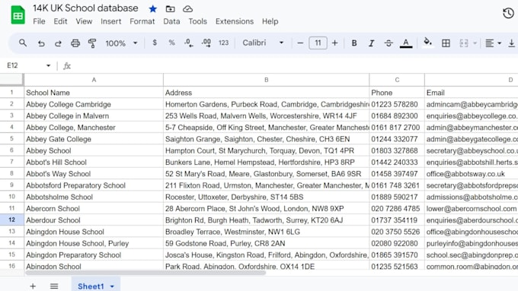Search the menus magnifier icon
Image resolution: width=518 pixels, height=291 pixels.
pos(22,43)
